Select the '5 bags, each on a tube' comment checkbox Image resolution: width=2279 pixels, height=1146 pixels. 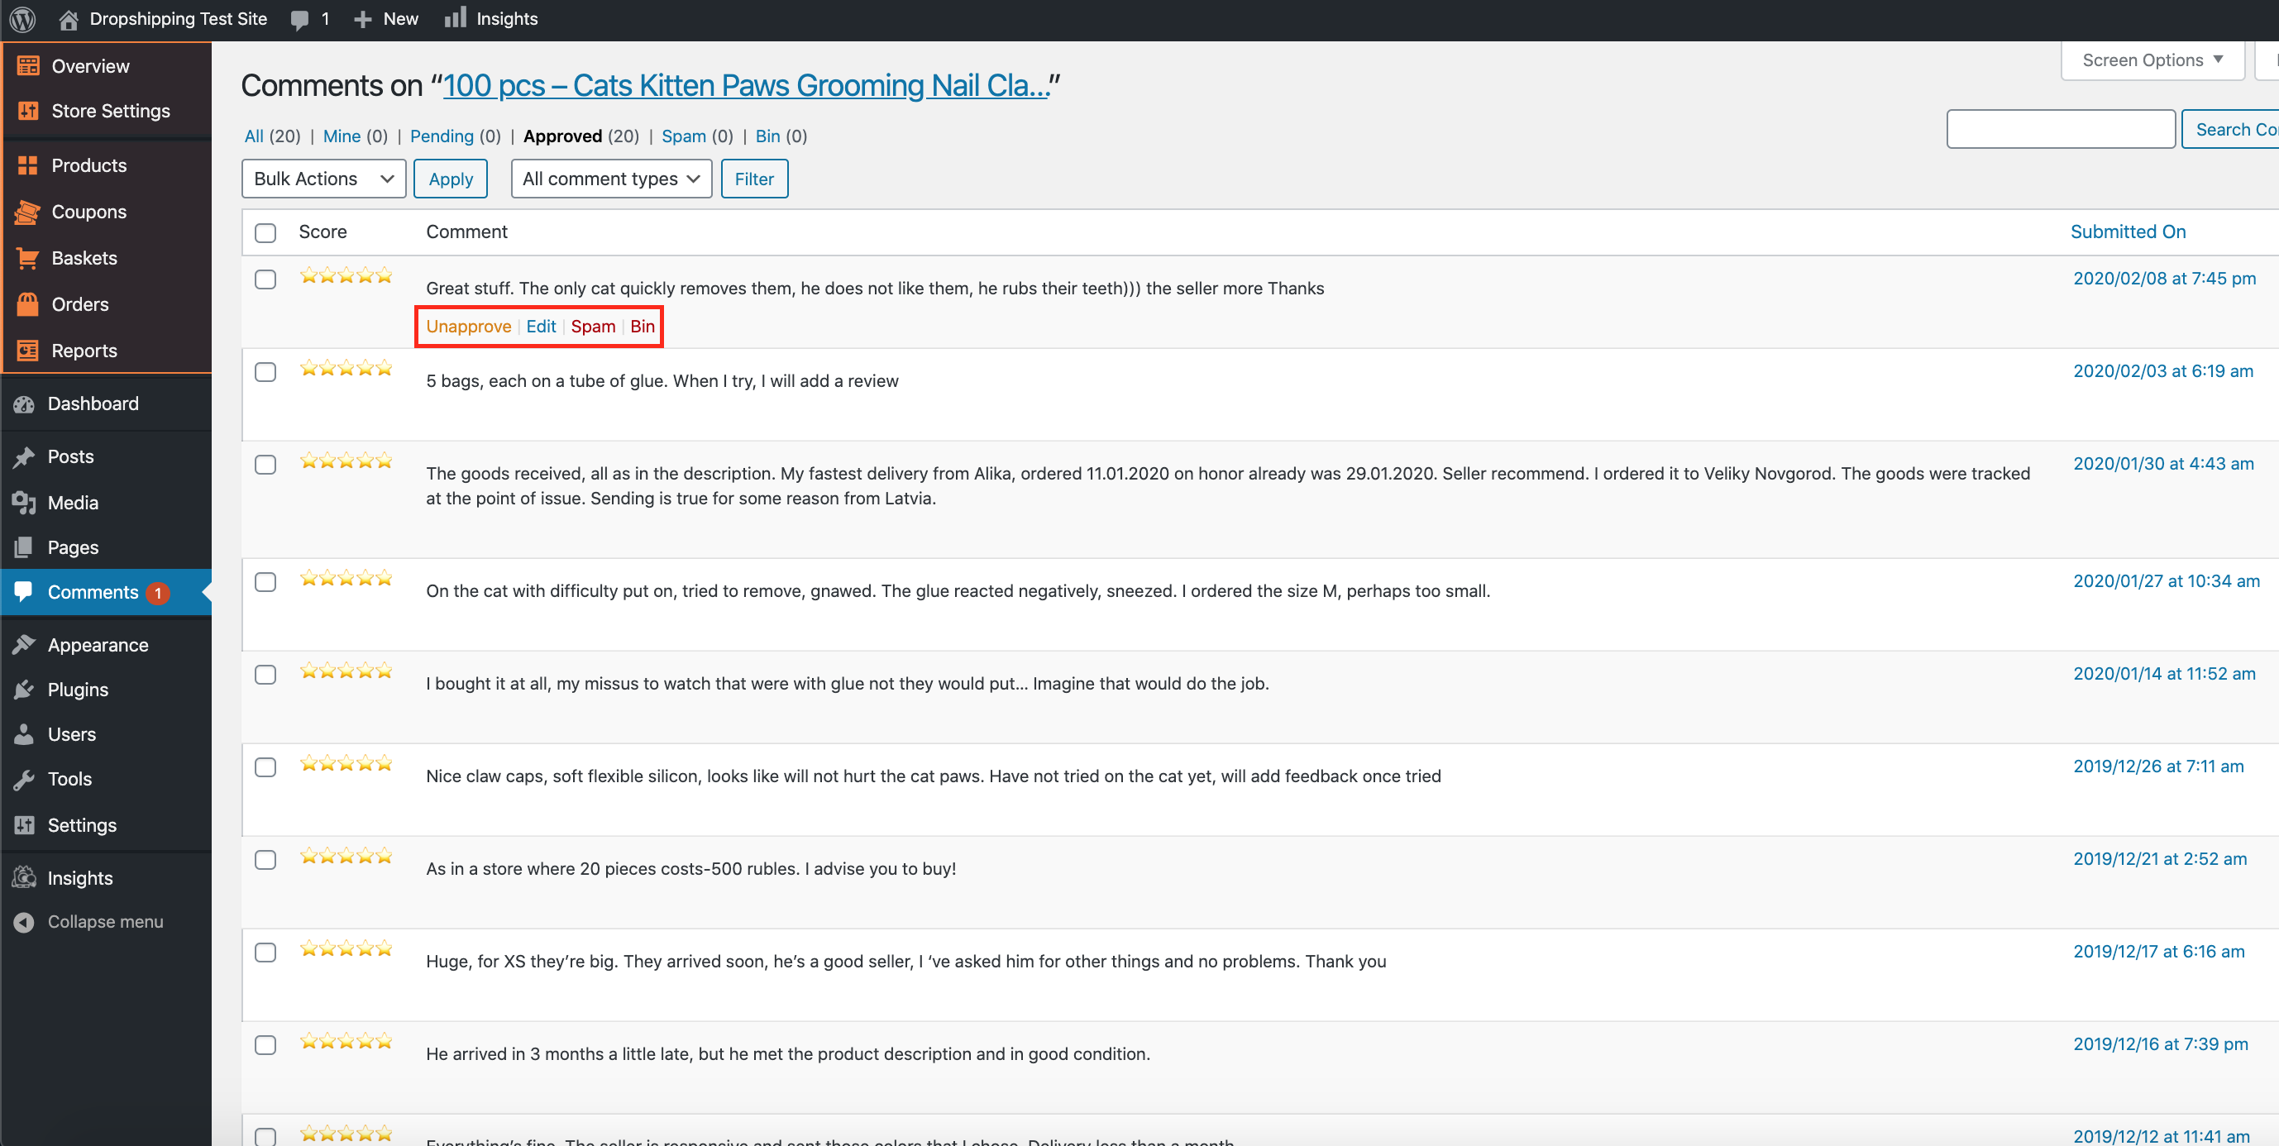pyautogui.click(x=265, y=372)
